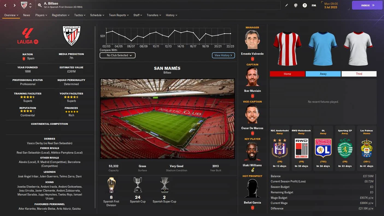Click the club badge under Iker Muniain
This screenshot has height=216, width=384.
point(253,96)
